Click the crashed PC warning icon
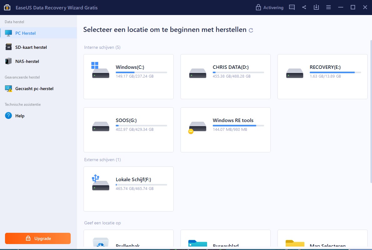 coord(8,89)
